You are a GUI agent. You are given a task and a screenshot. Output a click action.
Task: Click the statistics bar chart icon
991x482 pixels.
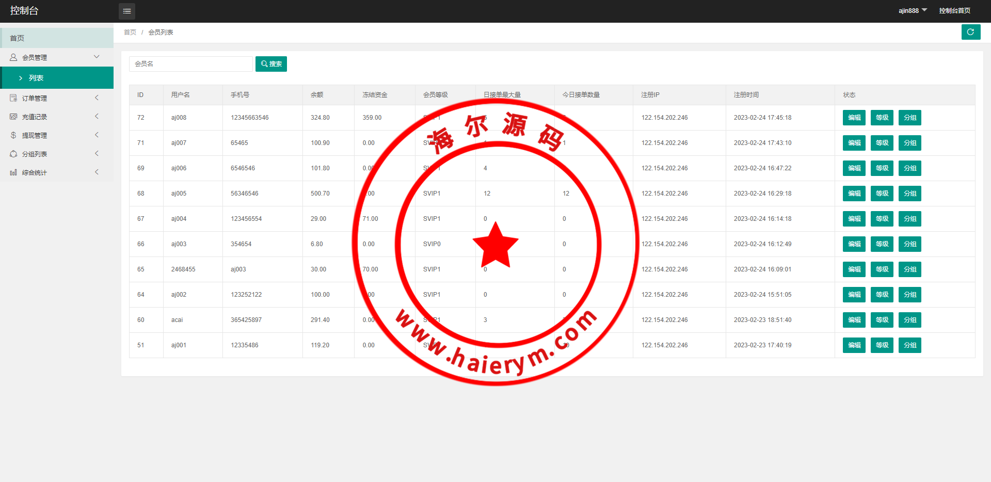click(13, 172)
